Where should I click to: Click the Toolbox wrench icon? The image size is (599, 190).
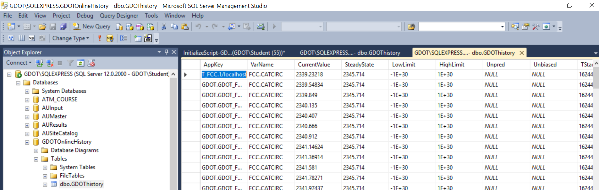[536, 27]
